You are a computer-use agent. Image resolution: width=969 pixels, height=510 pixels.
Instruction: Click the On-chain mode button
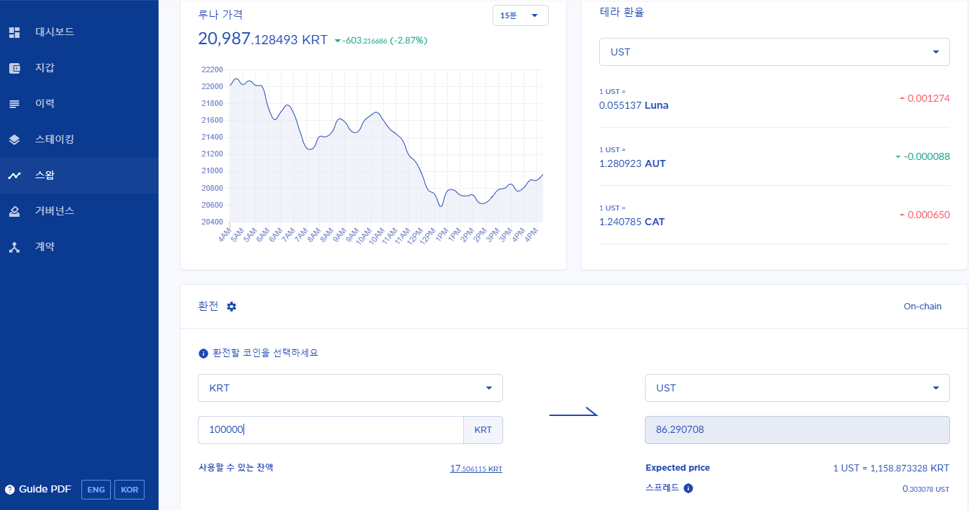click(x=923, y=307)
